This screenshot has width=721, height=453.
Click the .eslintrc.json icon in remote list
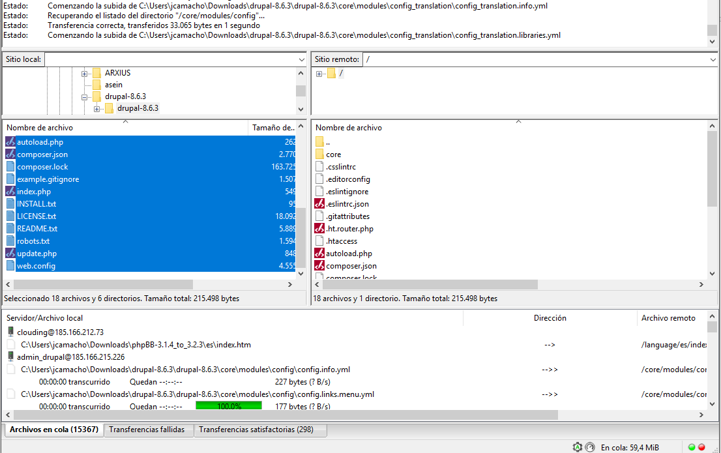(x=319, y=204)
